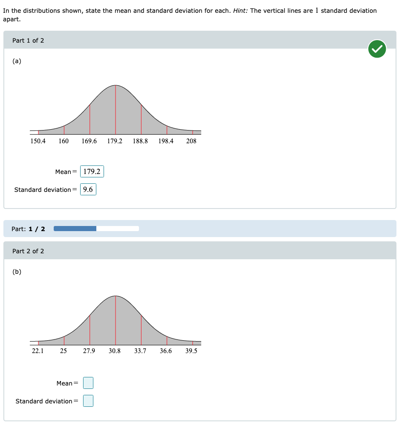Click axis label 150.4 in graph (a)
The height and width of the screenshot is (423, 399).
coord(38,141)
